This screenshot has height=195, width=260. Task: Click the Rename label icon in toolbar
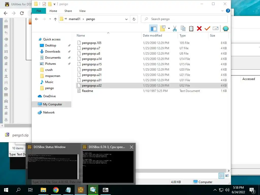(215, 28)
